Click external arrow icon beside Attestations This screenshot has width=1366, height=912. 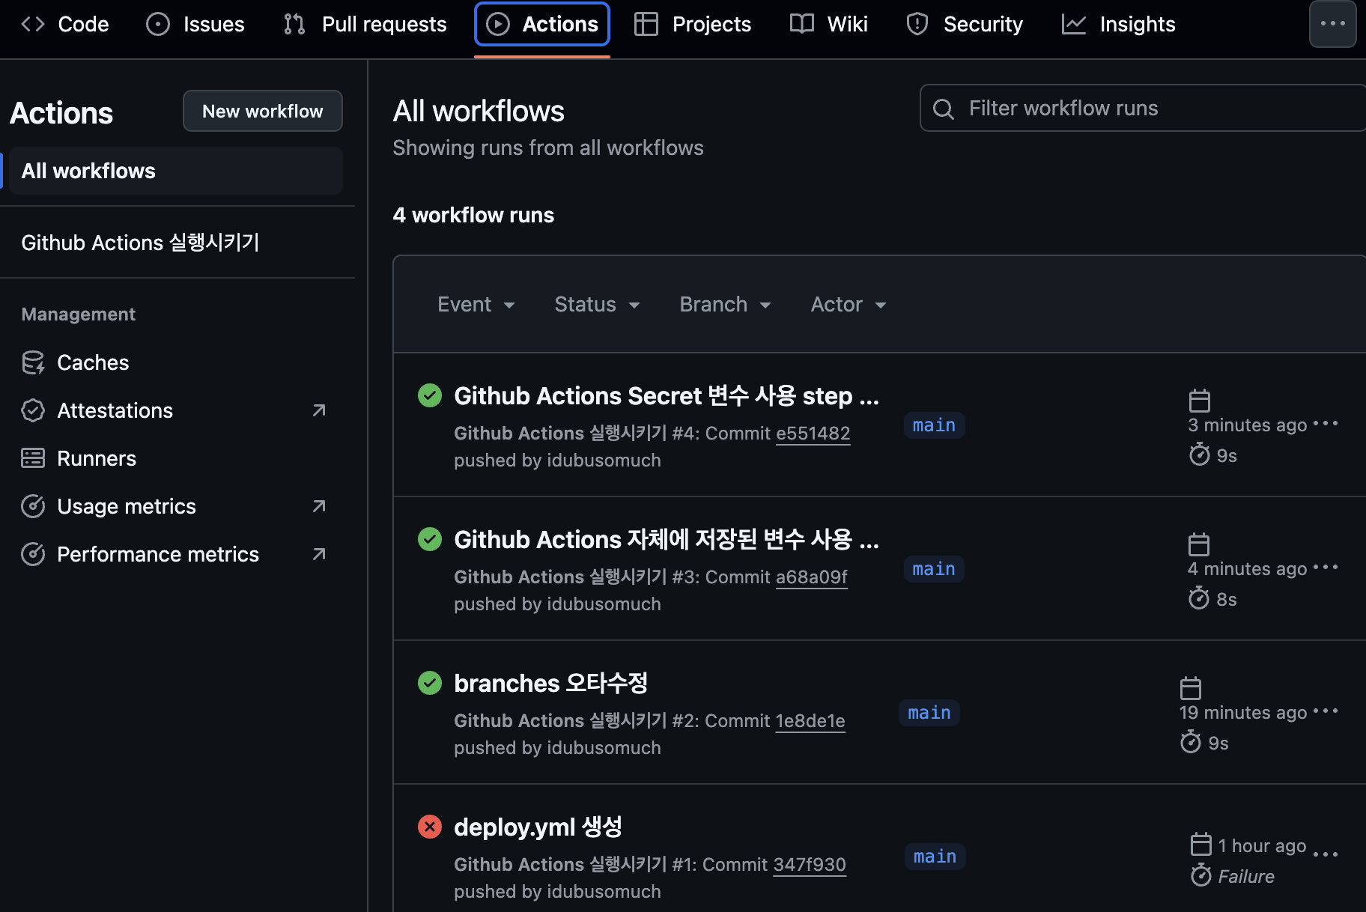[319, 410]
